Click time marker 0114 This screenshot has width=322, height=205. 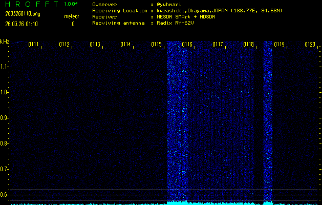click(125, 45)
